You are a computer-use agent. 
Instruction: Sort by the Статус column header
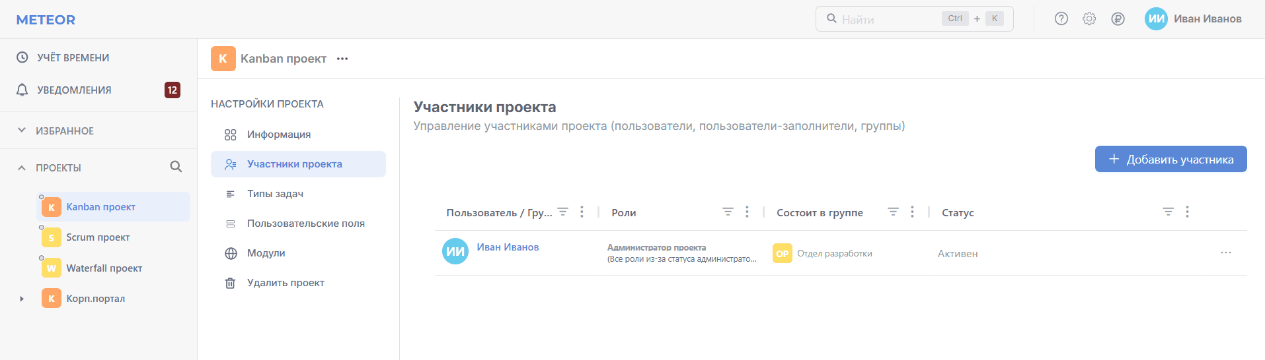click(958, 212)
